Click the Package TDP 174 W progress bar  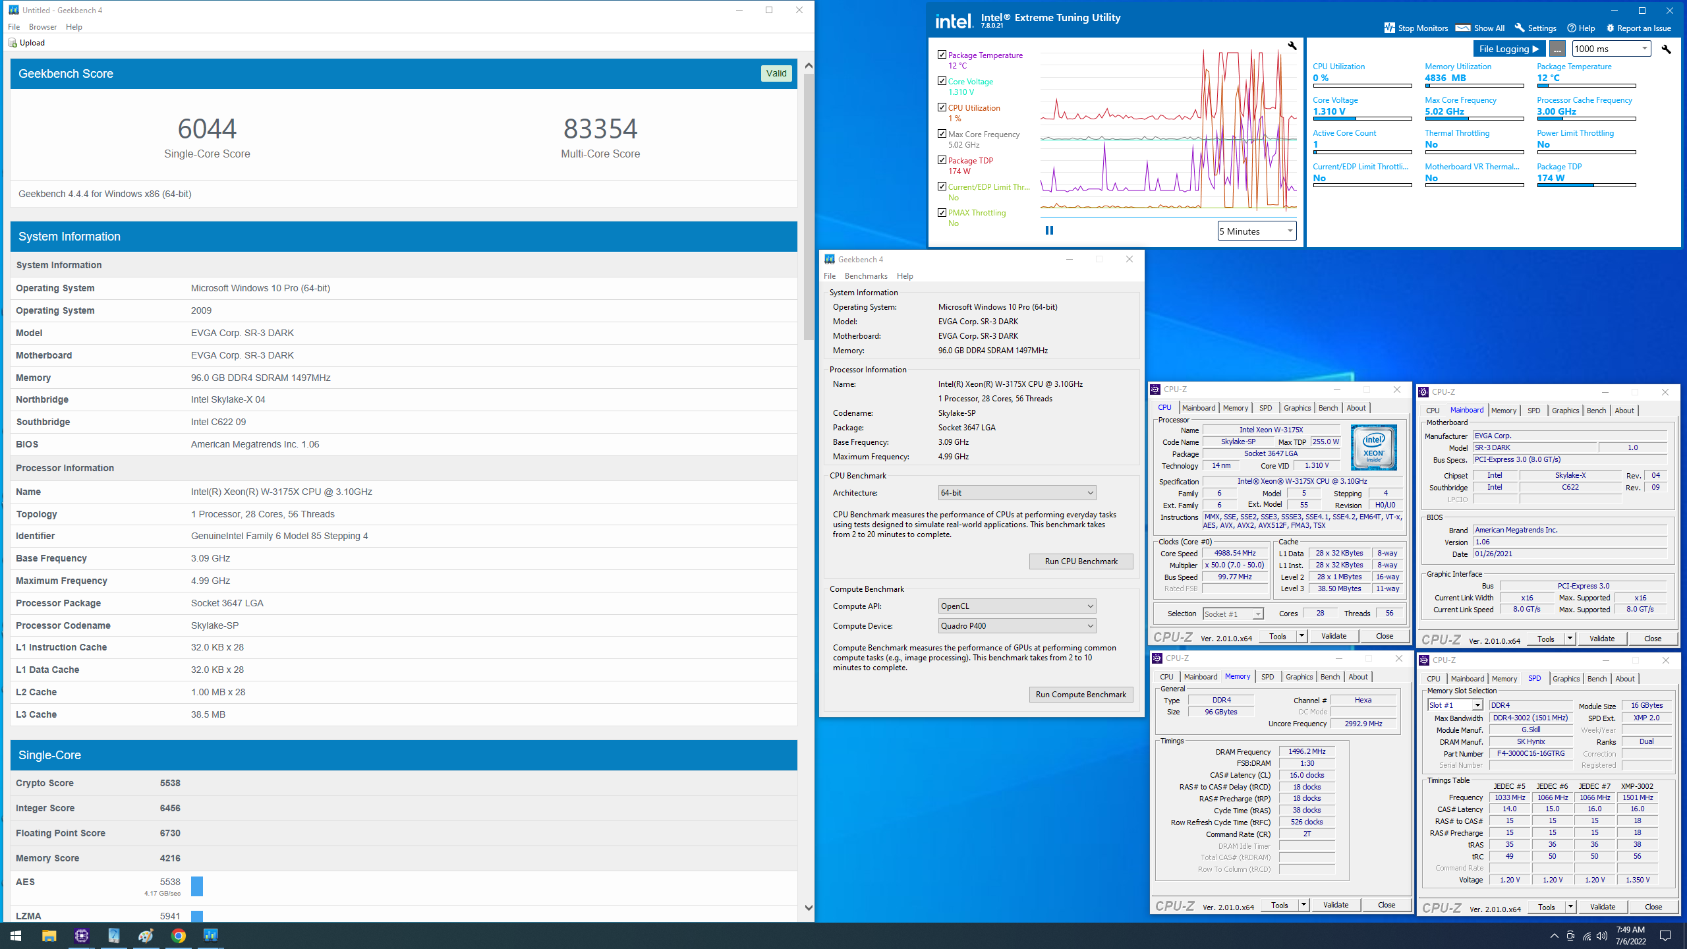tap(1586, 185)
